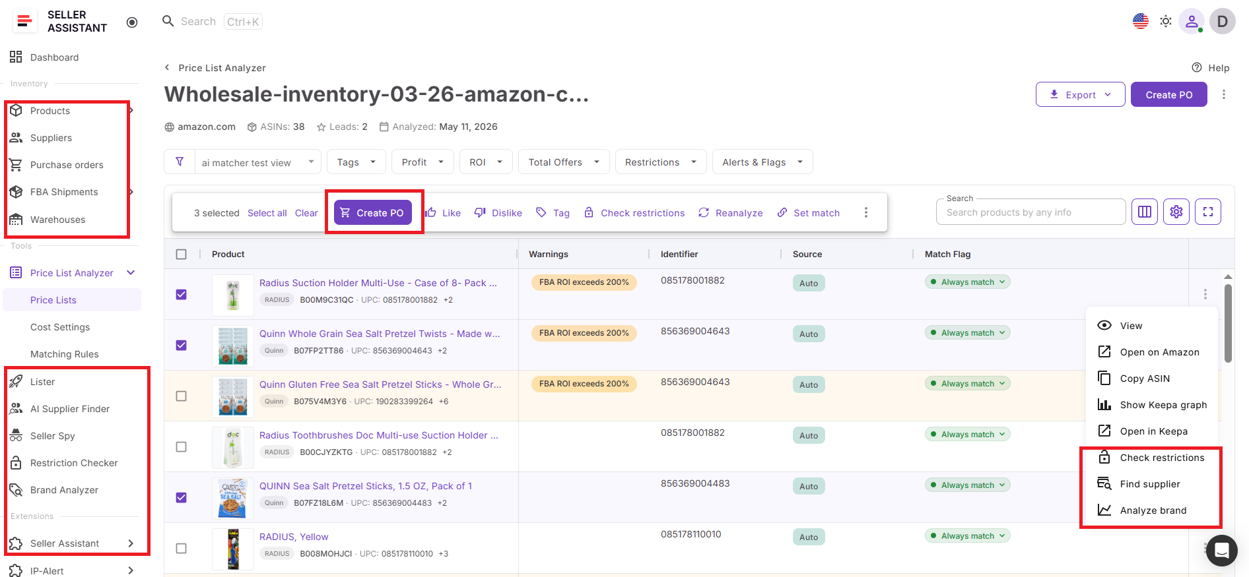Open Seller Spy tool
Viewport: 1249px width, 577px height.
53,436
